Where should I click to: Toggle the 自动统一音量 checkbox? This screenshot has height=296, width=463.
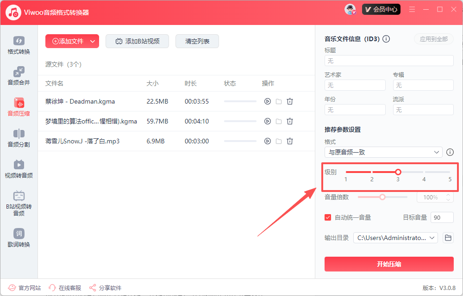coord(328,217)
